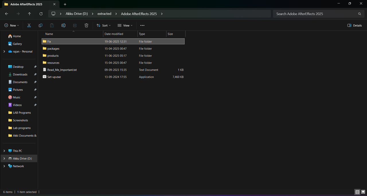Expand the This PC tree node
367x196 pixels.
point(4,151)
